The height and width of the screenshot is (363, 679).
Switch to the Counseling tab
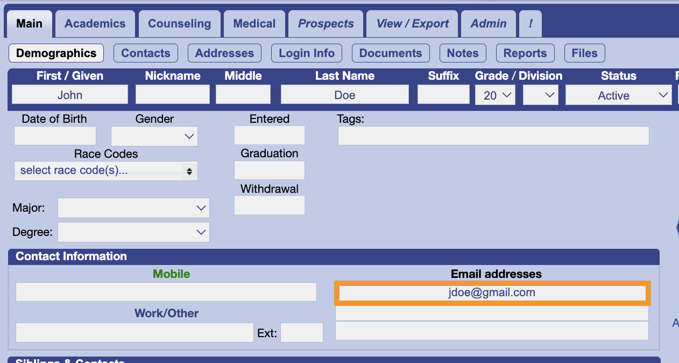click(179, 24)
